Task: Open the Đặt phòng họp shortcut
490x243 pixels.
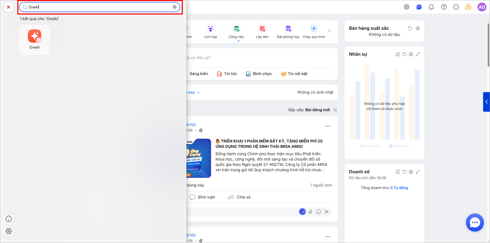Action: click(x=288, y=32)
